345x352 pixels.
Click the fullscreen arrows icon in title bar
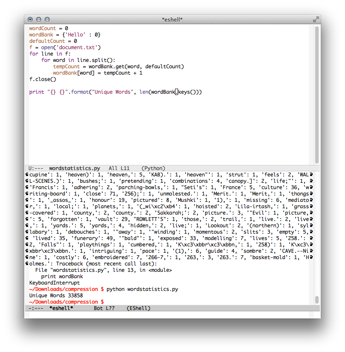click(x=316, y=20)
